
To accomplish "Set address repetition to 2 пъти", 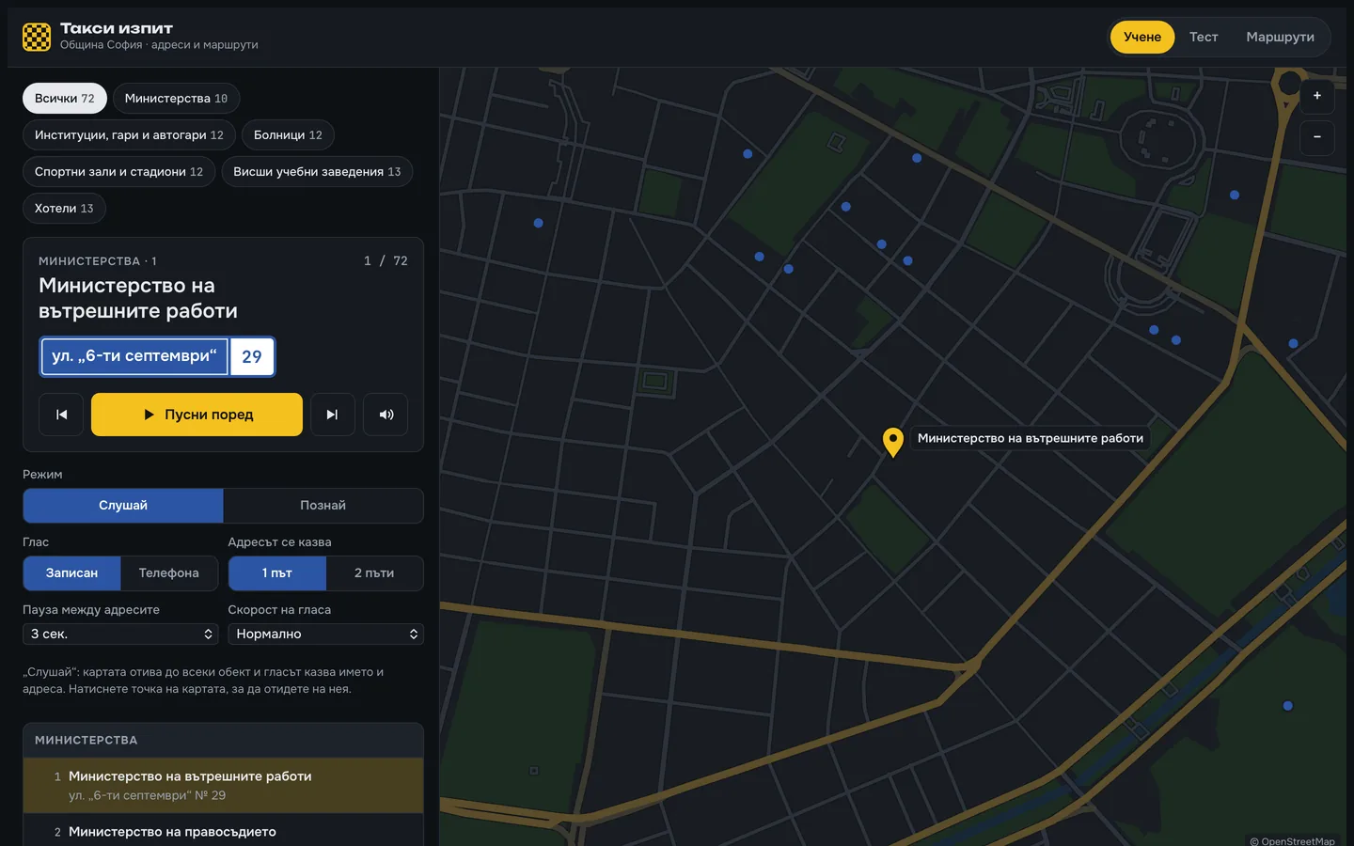I will coord(374,573).
